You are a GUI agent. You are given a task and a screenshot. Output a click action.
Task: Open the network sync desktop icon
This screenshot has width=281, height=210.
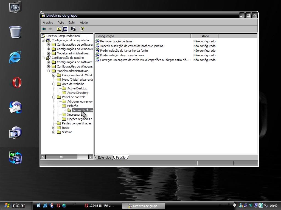coord(15,157)
